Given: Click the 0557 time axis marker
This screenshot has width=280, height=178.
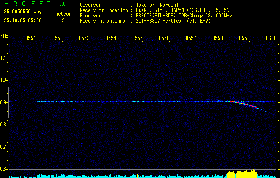Looking at the screenshot, I should pos(191,38).
